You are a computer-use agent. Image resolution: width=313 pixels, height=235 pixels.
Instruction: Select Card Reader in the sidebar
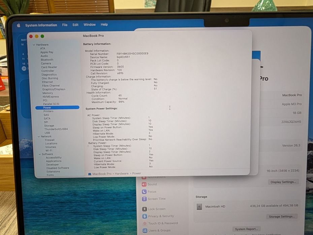coord(49,67)
